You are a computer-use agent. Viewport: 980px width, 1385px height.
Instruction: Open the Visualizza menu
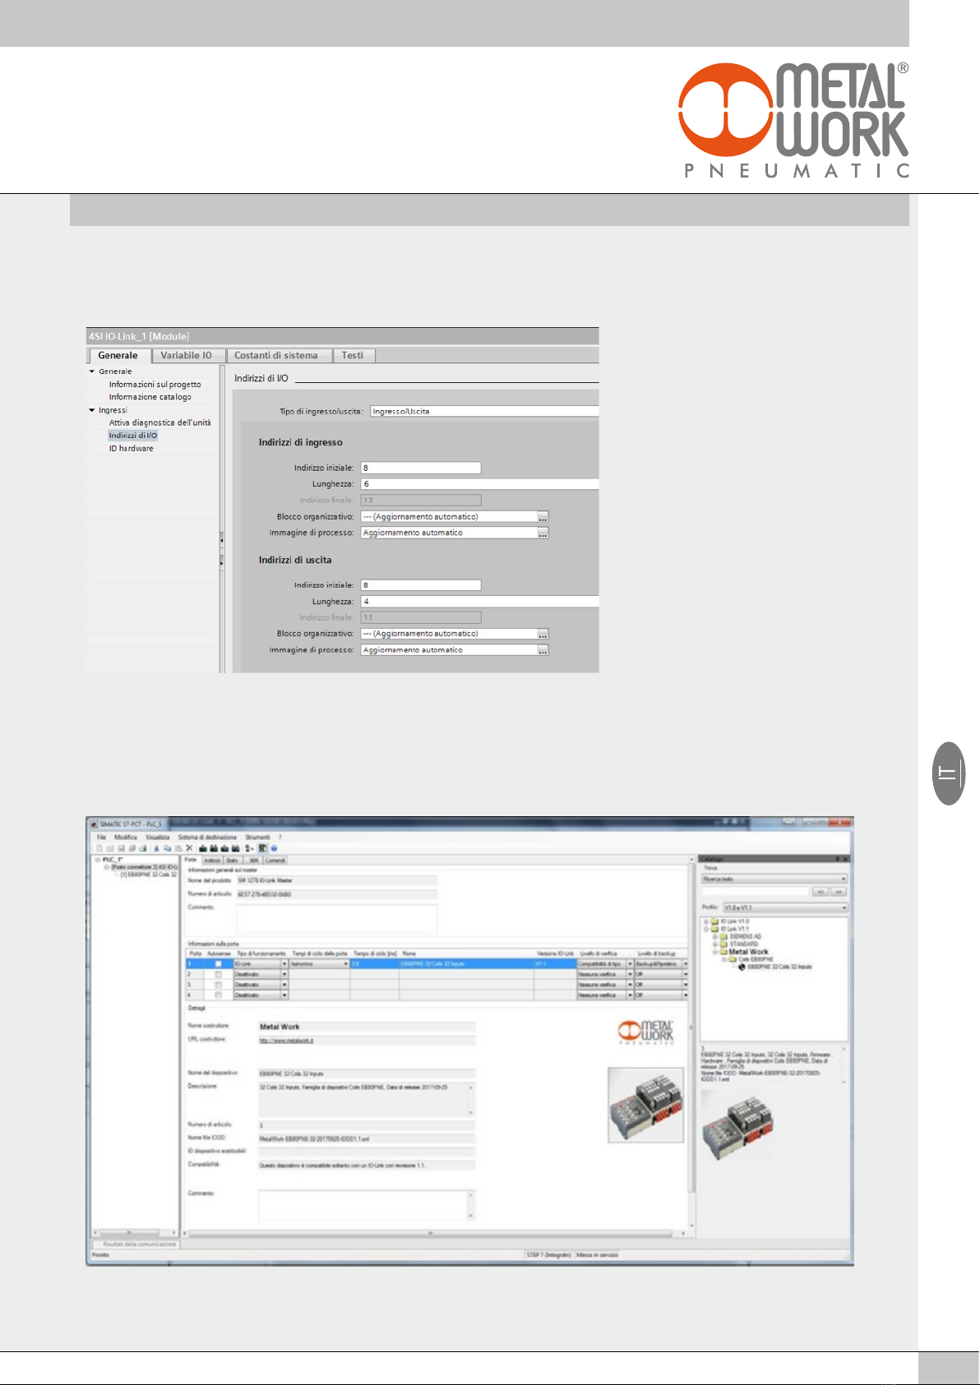pos(157,838)
